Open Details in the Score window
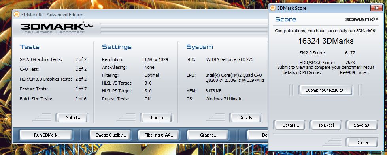The width and height of the screenshot is (387, 155). point(289,125)
